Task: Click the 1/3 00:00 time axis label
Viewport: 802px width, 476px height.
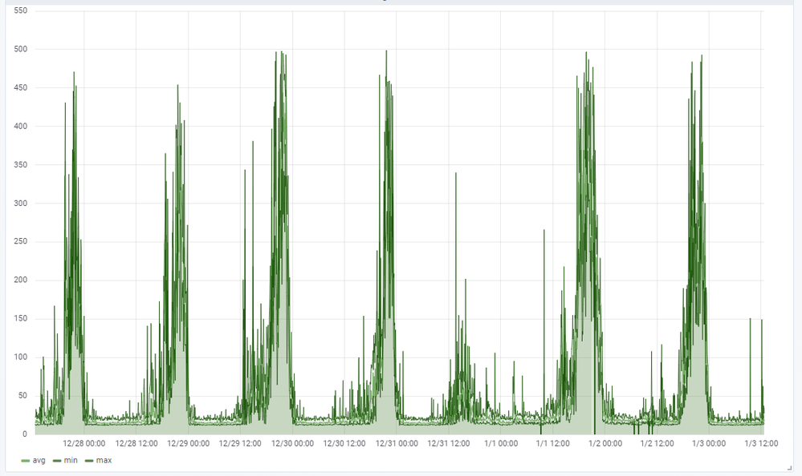Action: coord(708,443)
